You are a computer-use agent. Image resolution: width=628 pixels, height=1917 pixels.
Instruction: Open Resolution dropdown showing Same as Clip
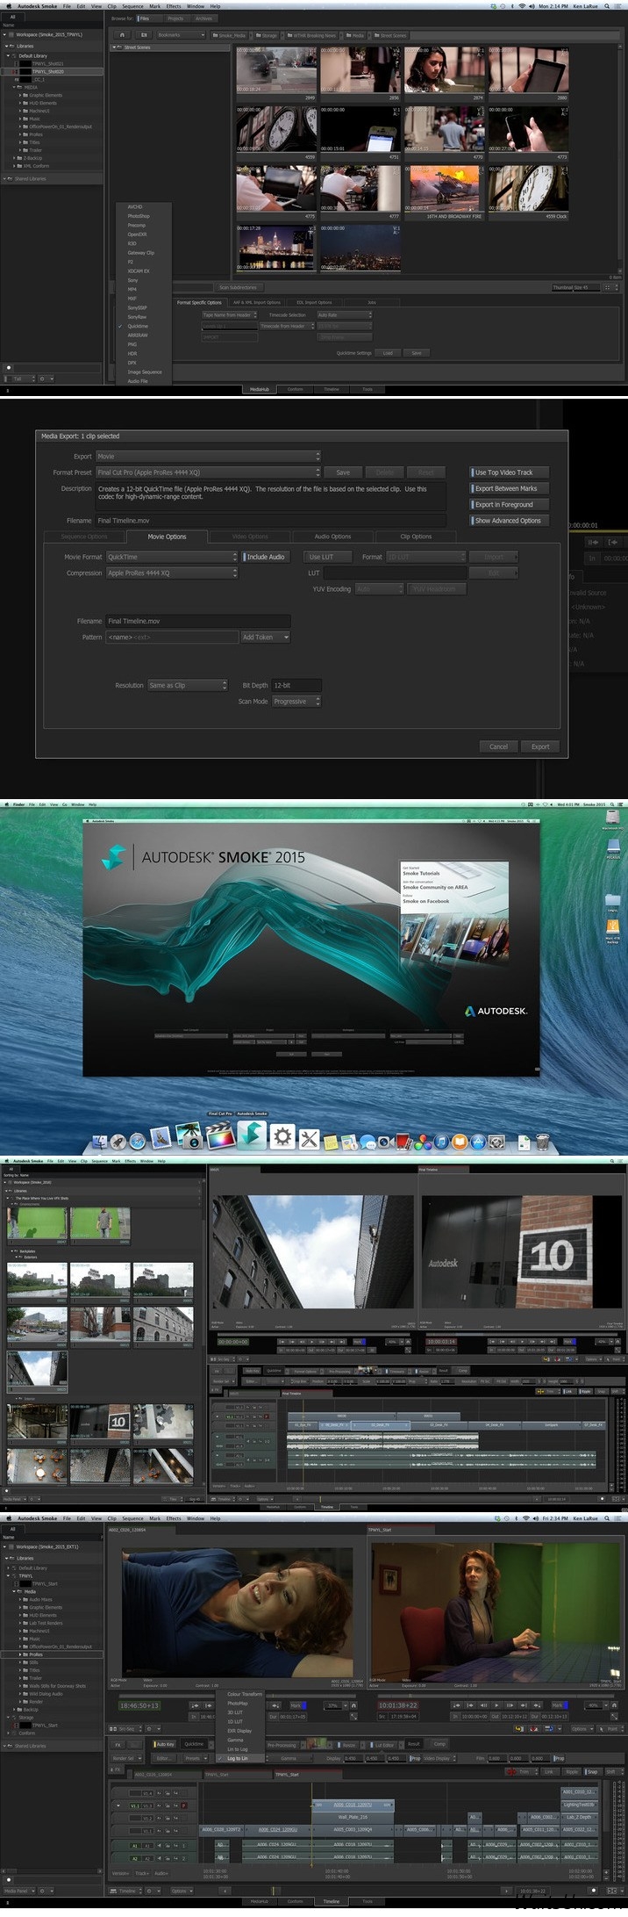(188, 685)
